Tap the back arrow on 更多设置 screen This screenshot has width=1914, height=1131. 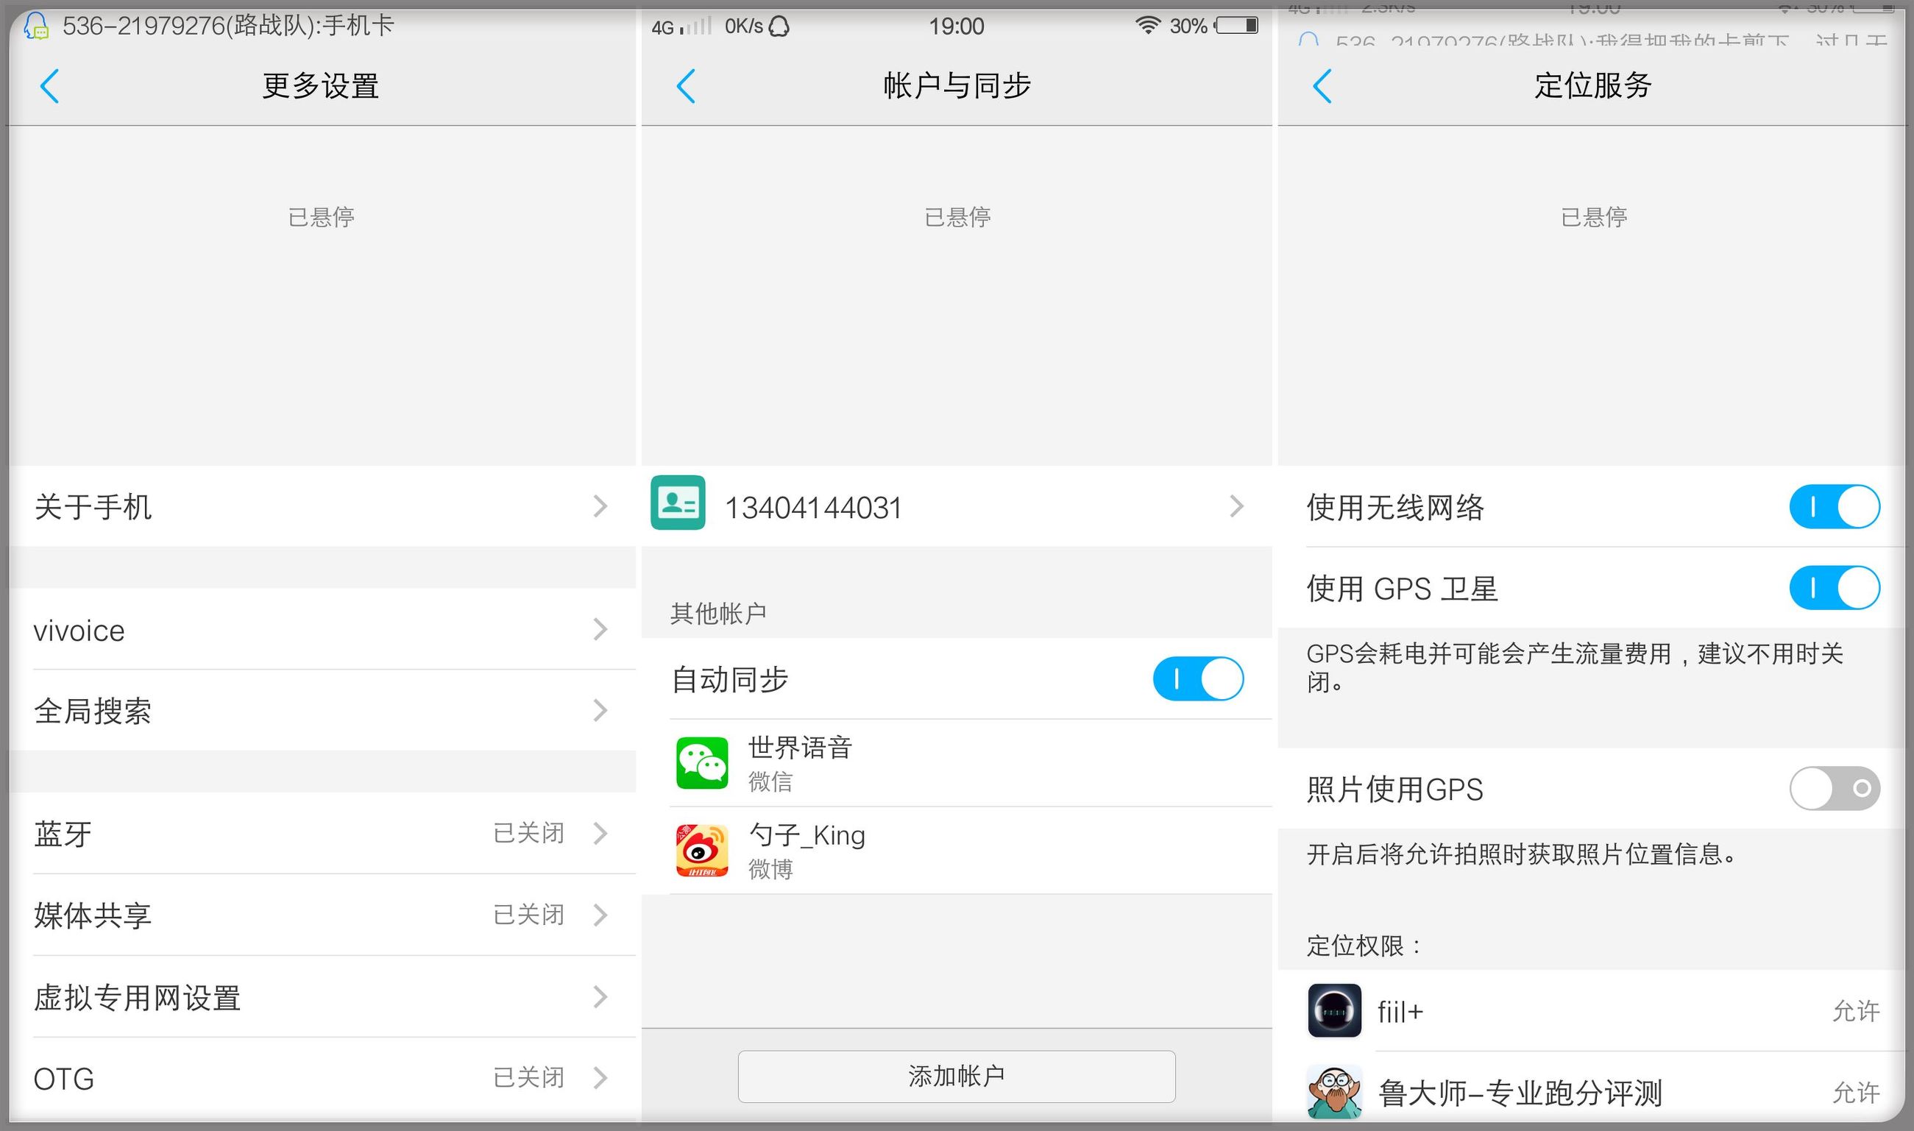(49, 86)
